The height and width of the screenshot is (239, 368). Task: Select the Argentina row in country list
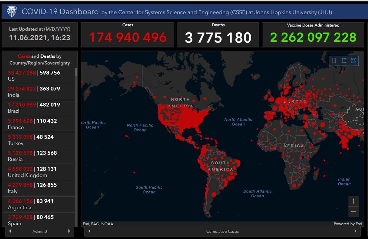pos(39,204)
